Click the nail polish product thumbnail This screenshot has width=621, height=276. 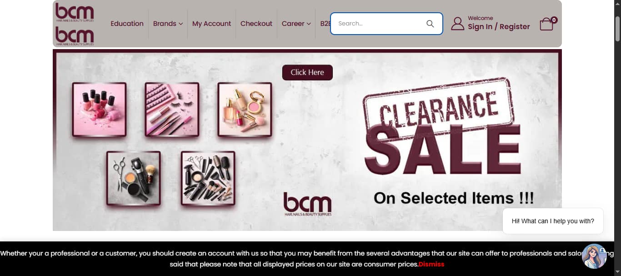tap(99, 110)
